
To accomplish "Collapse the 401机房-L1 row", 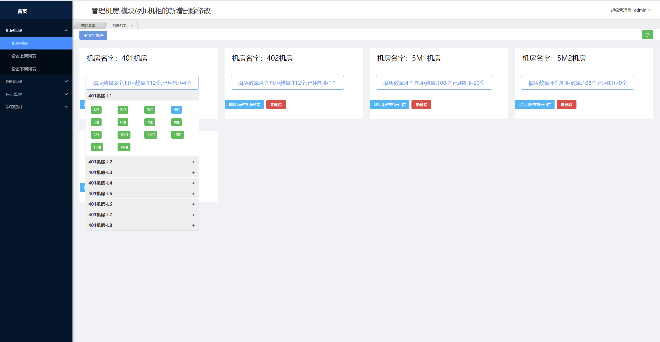I will pos(142,96).
